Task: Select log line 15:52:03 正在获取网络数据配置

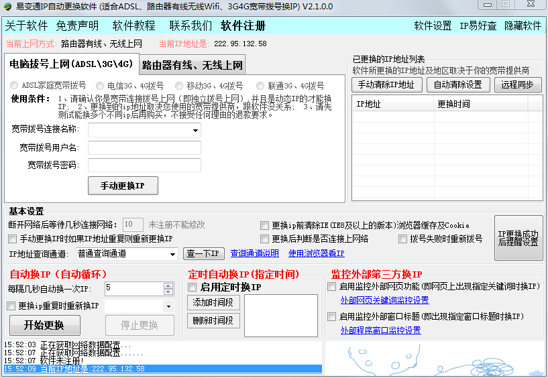Action: point(163,344)
